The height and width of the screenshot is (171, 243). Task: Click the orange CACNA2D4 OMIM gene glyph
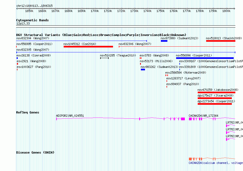point(212,159)
